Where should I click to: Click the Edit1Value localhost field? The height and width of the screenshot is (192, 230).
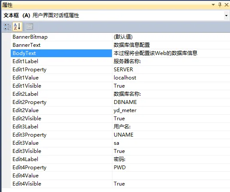(x=171, y=78)
